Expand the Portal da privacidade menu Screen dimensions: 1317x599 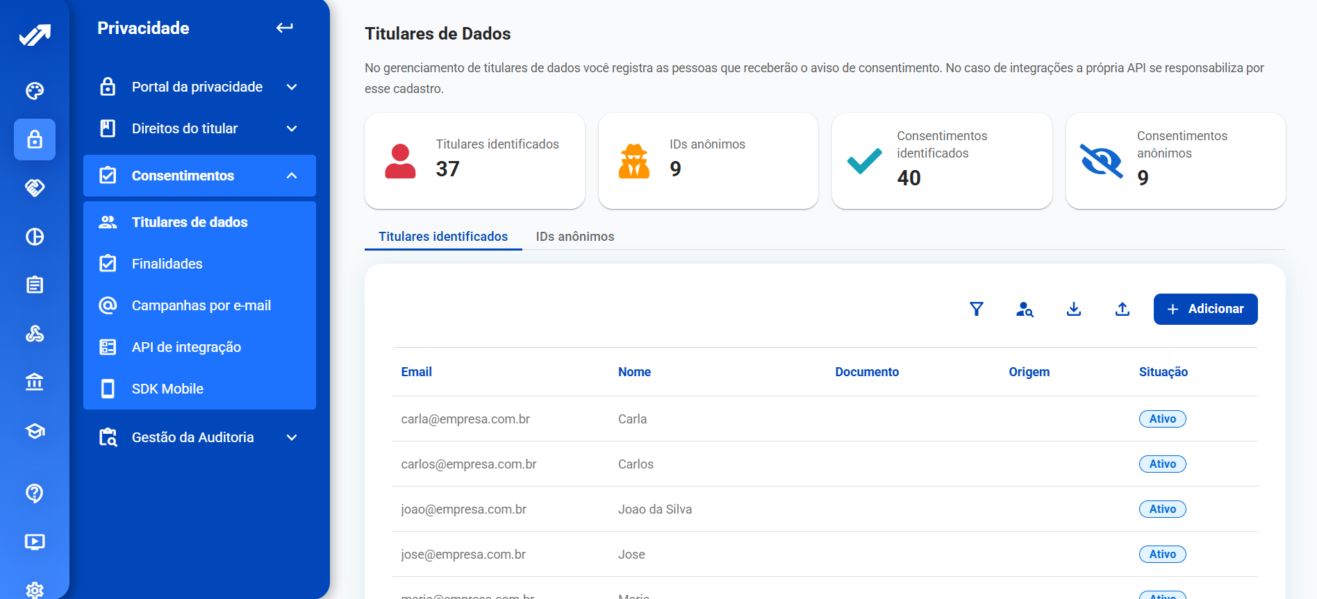[x=292, y=87]
